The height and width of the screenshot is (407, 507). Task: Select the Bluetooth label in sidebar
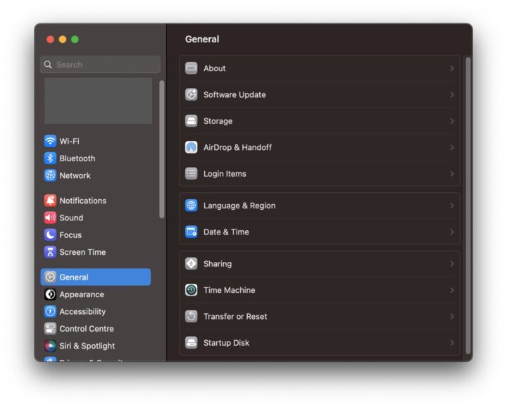point(77,158)
